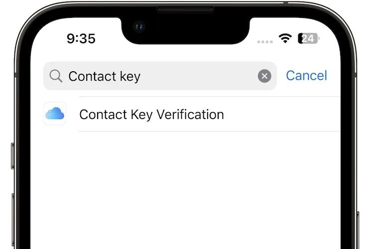Click the empty part of the search field

pos(199,76)
